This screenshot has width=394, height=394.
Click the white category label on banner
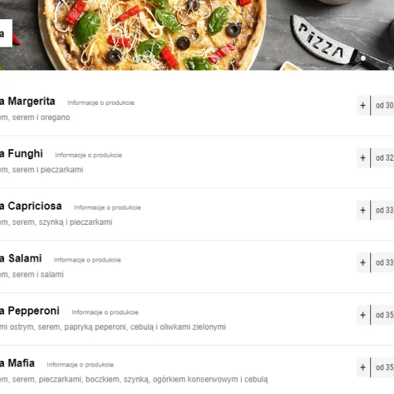[5, 33]
